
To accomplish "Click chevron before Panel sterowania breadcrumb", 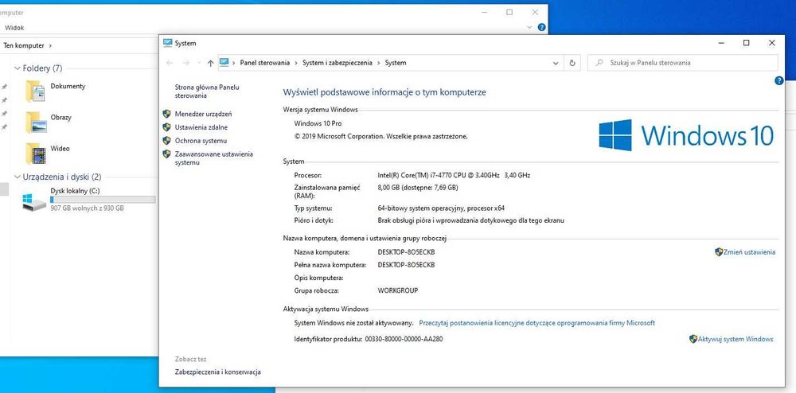I will coord(234,63).
